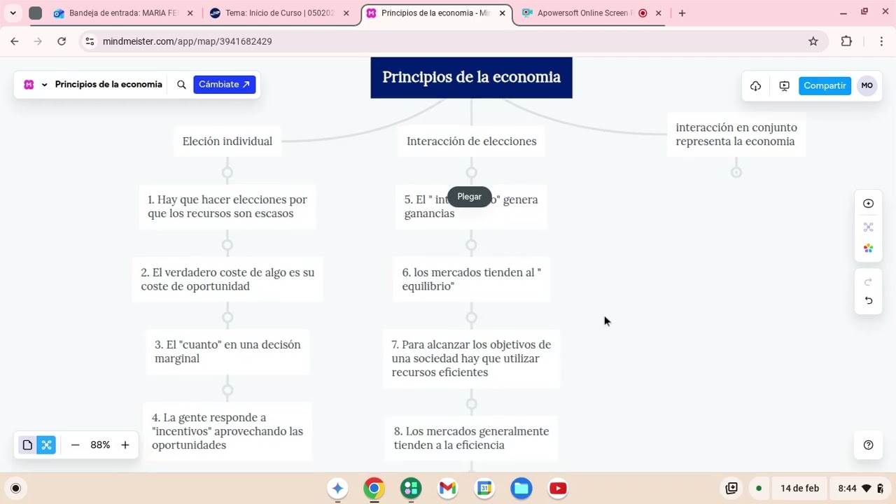The height and width of the screenshot is (504, 896).
Task: Open the launcher circle on shelf
Action: (15, 489)
